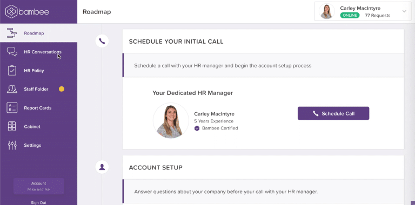
Task: Click the Schedule Call button
Action: 333,113
